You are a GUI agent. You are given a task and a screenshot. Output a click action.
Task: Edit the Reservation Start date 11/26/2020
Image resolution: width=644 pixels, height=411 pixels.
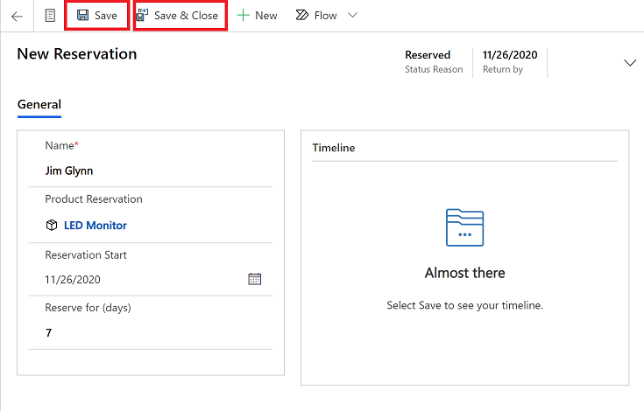[73, 280]
